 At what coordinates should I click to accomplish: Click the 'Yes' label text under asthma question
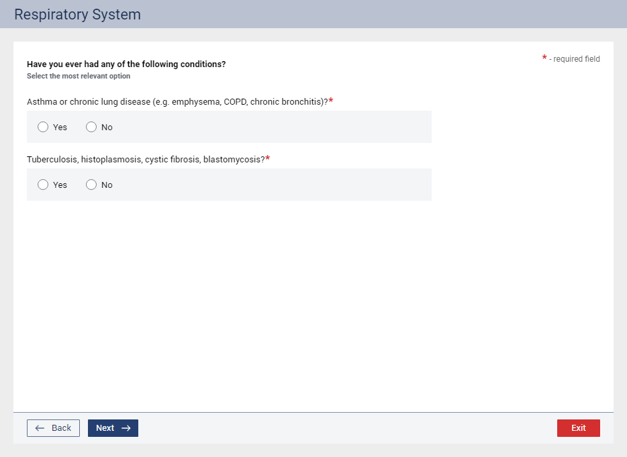click(x=60, y=128)
